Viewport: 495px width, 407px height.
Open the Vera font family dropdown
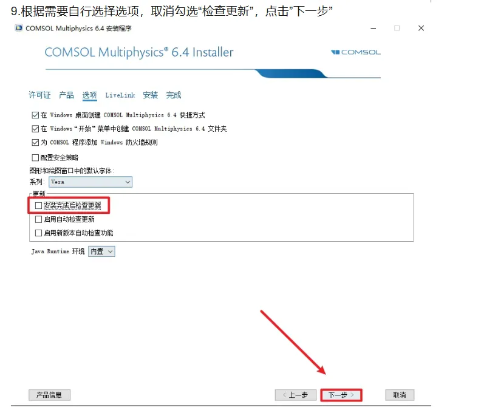[x=90, y=182]
